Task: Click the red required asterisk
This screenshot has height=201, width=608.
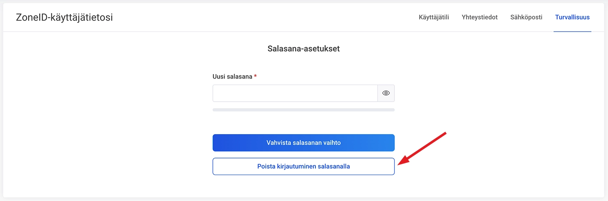Action: pos(255,76)
